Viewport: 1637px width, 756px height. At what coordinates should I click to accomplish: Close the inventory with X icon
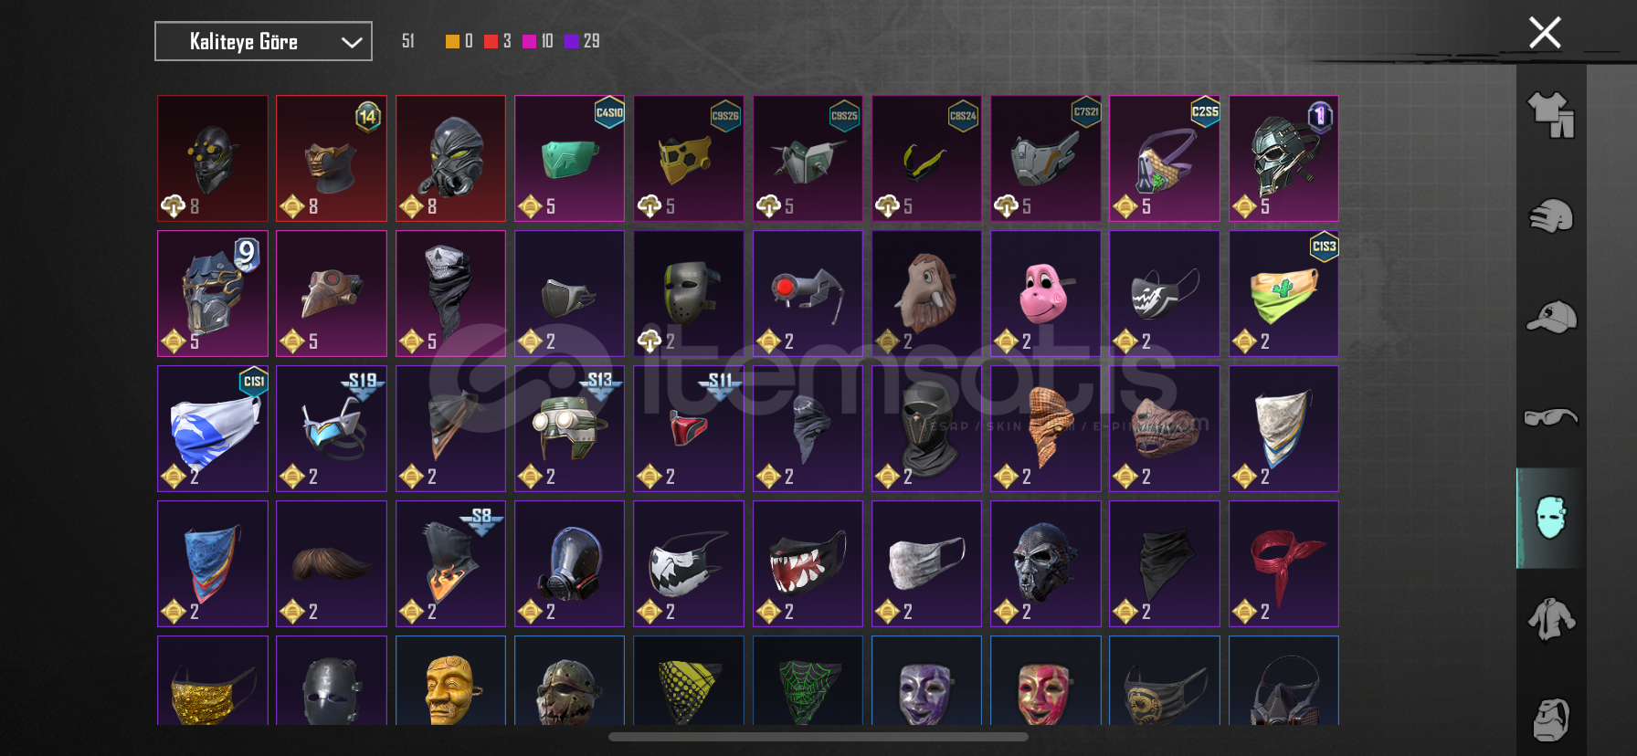[x=1545, y=33]
